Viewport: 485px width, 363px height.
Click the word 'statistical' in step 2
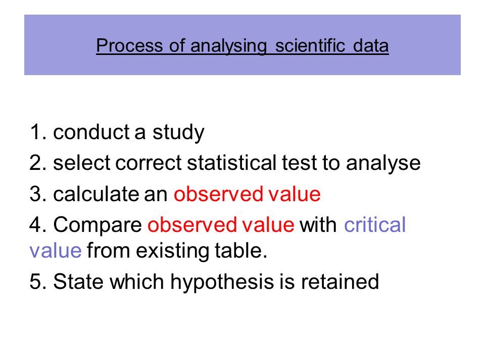232,162
